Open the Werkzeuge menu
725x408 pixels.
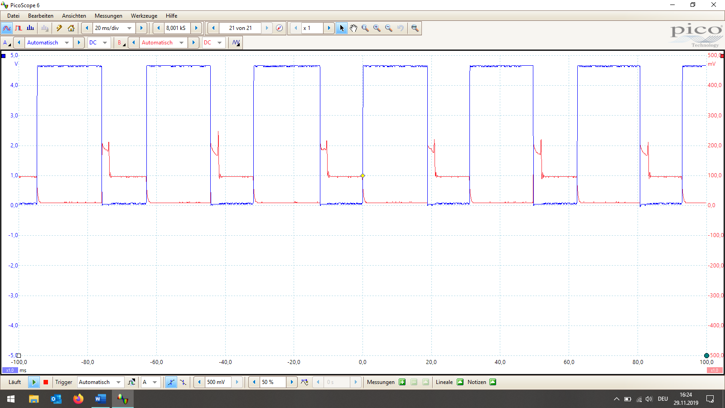coord(144,16)
